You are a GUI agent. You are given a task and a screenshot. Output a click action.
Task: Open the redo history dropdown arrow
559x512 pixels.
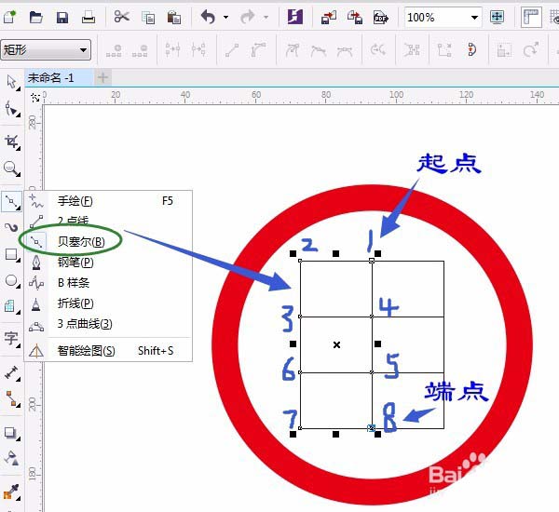[266, 17]
